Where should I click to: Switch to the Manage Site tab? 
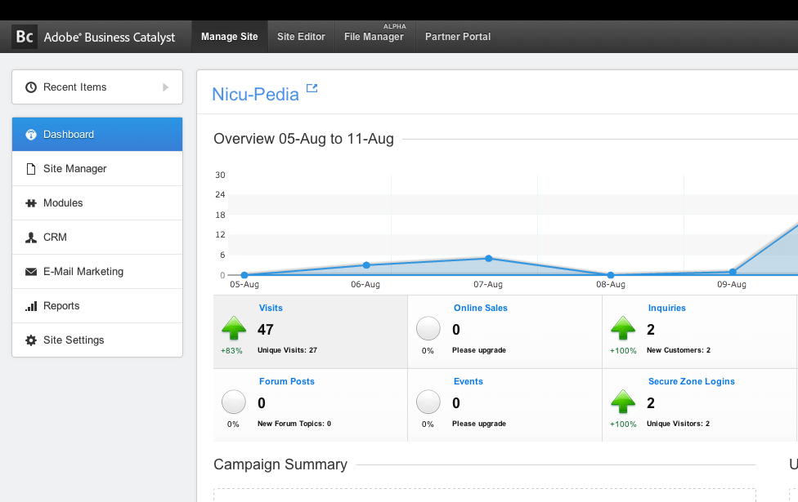[x=230, y=37]
